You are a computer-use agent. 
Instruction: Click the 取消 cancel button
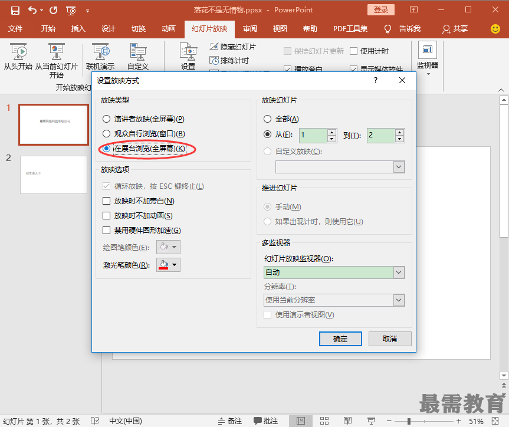click(x=390, y=339)
